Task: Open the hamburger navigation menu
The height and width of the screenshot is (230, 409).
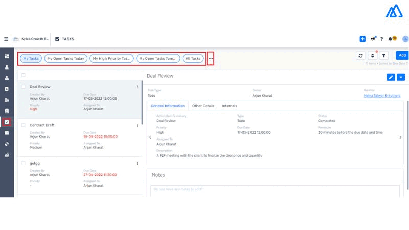Action: coord(6,39)
